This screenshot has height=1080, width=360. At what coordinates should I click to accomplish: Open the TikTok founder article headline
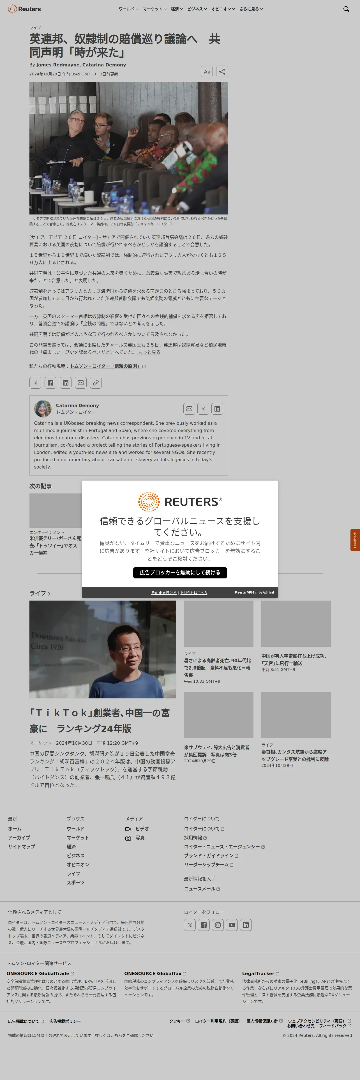tap(100, 720)
